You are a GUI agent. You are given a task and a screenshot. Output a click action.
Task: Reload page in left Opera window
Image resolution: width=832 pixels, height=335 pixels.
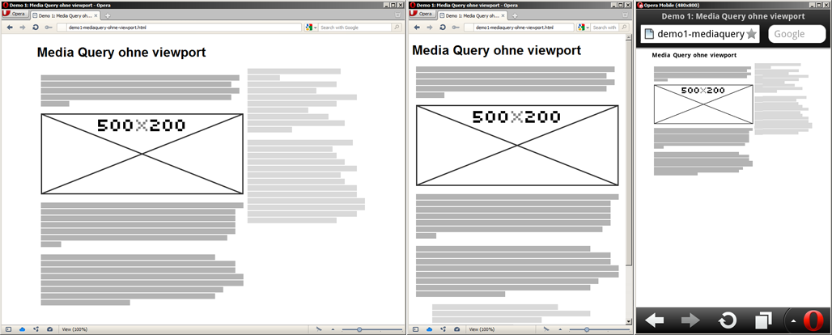click(35, 28)
